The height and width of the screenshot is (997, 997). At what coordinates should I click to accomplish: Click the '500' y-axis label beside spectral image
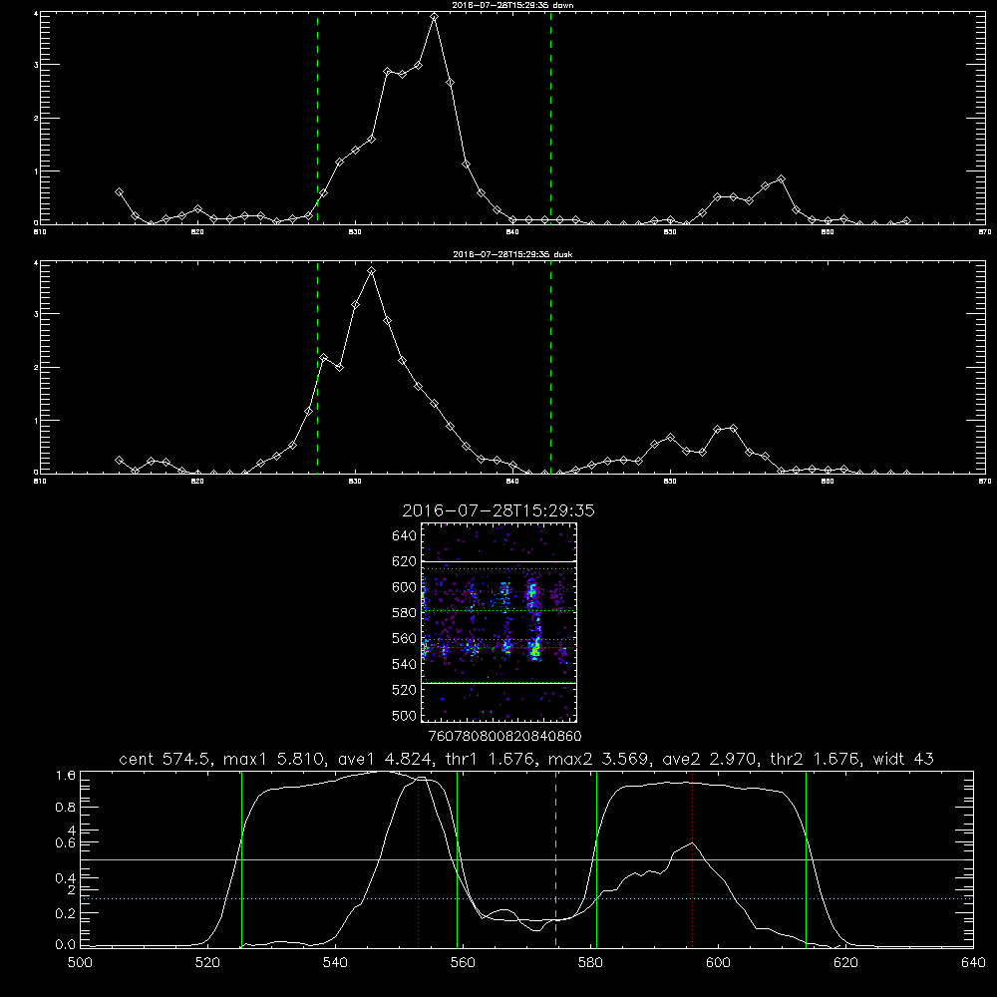[405, 715]
